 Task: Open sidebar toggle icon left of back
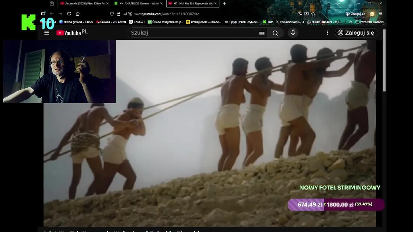[x=43, y=14]
